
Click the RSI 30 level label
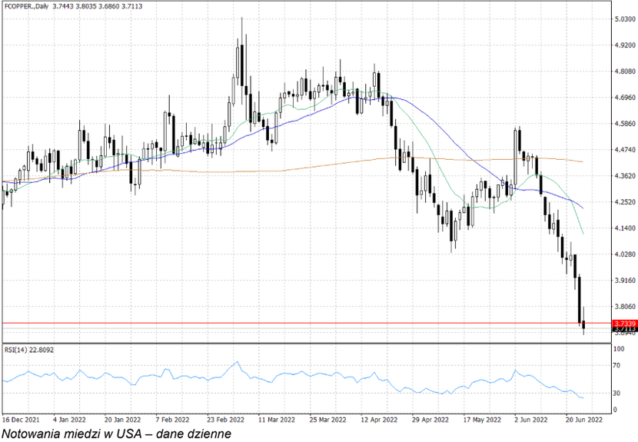pyautogui.click(x=616, y=394)
